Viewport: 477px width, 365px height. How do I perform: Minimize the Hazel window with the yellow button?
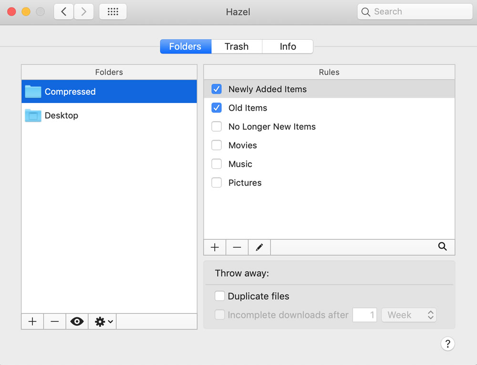[x=26, y=12]
